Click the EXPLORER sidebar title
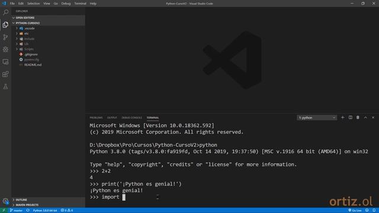The height and width of the screenshot is (213, 379). click(x=22, y=11)
